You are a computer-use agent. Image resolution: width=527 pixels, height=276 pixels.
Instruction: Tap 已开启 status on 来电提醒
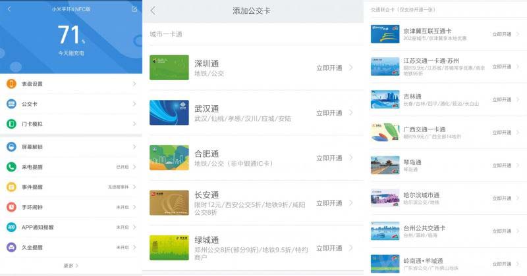123,167
